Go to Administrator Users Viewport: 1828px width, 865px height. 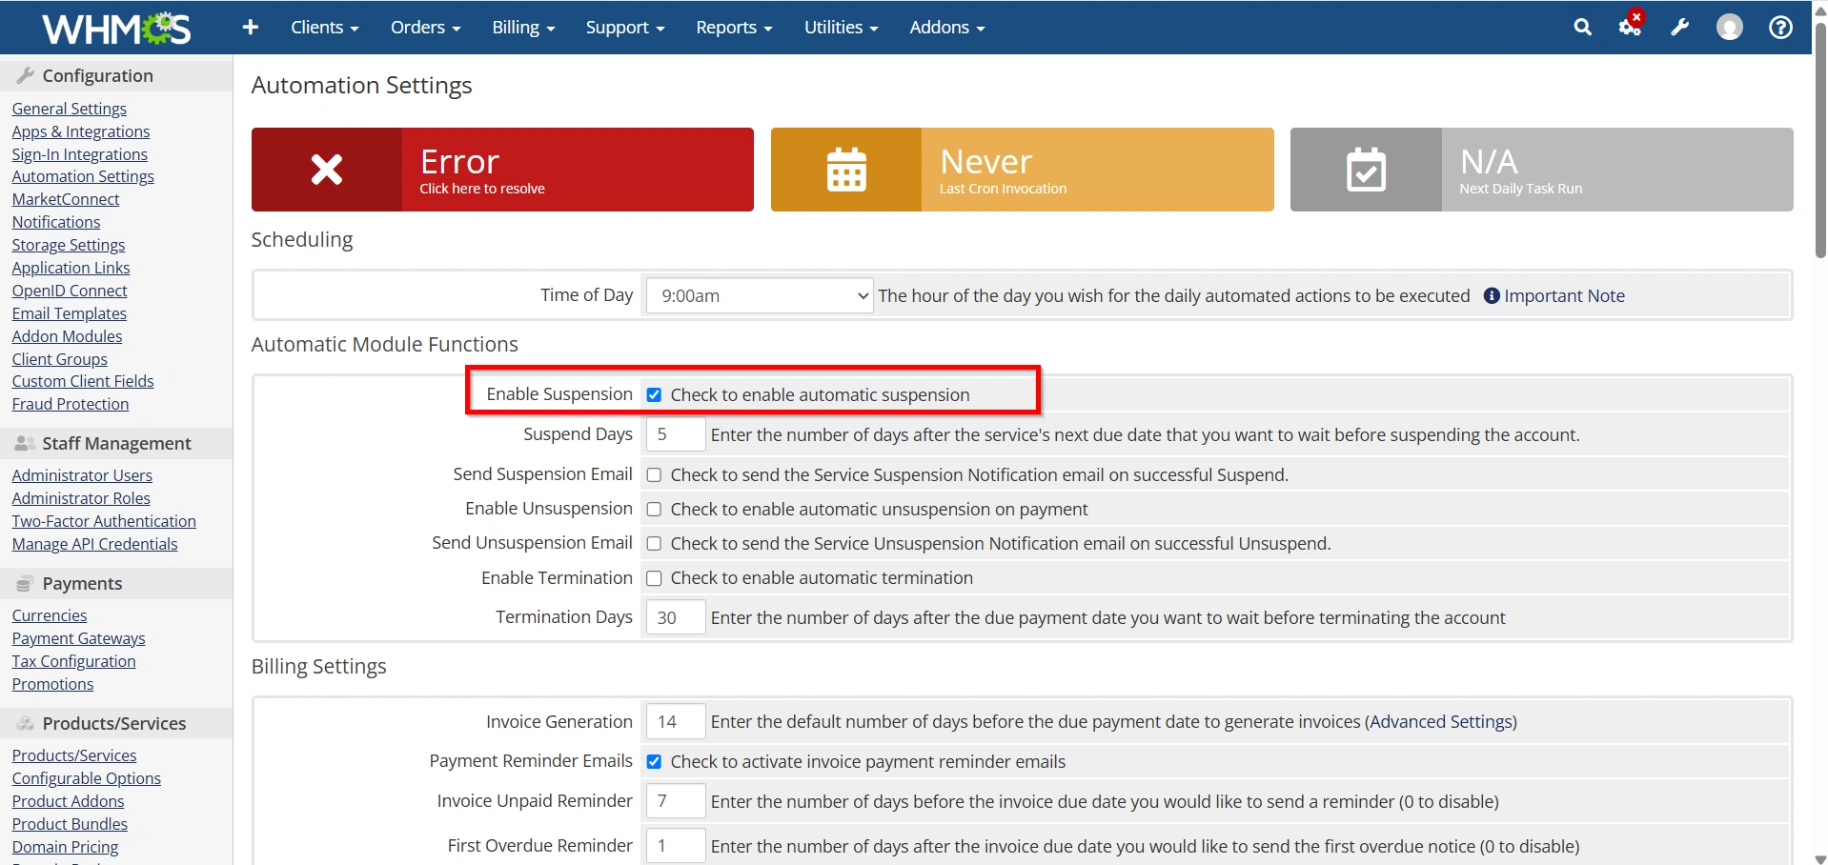pos(82,475)
